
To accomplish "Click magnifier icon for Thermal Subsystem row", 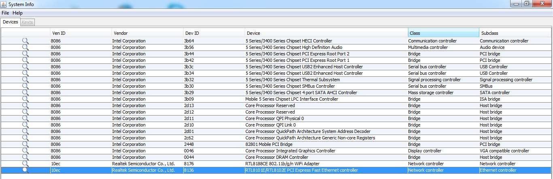I will pos(26,80).
